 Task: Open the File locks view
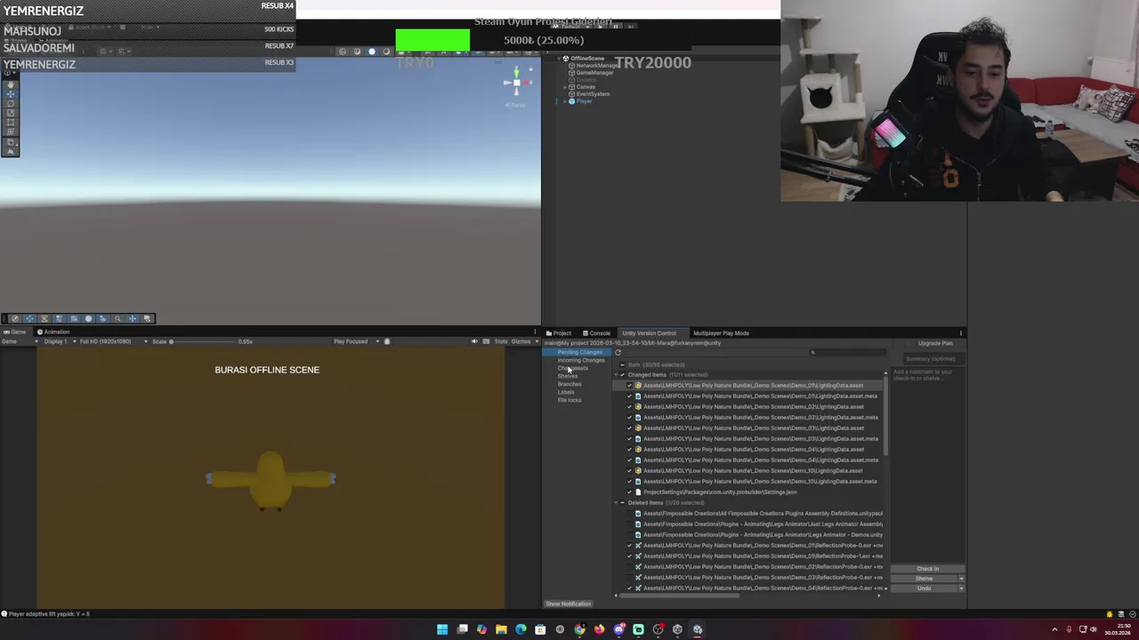click(x=569, y=400)
